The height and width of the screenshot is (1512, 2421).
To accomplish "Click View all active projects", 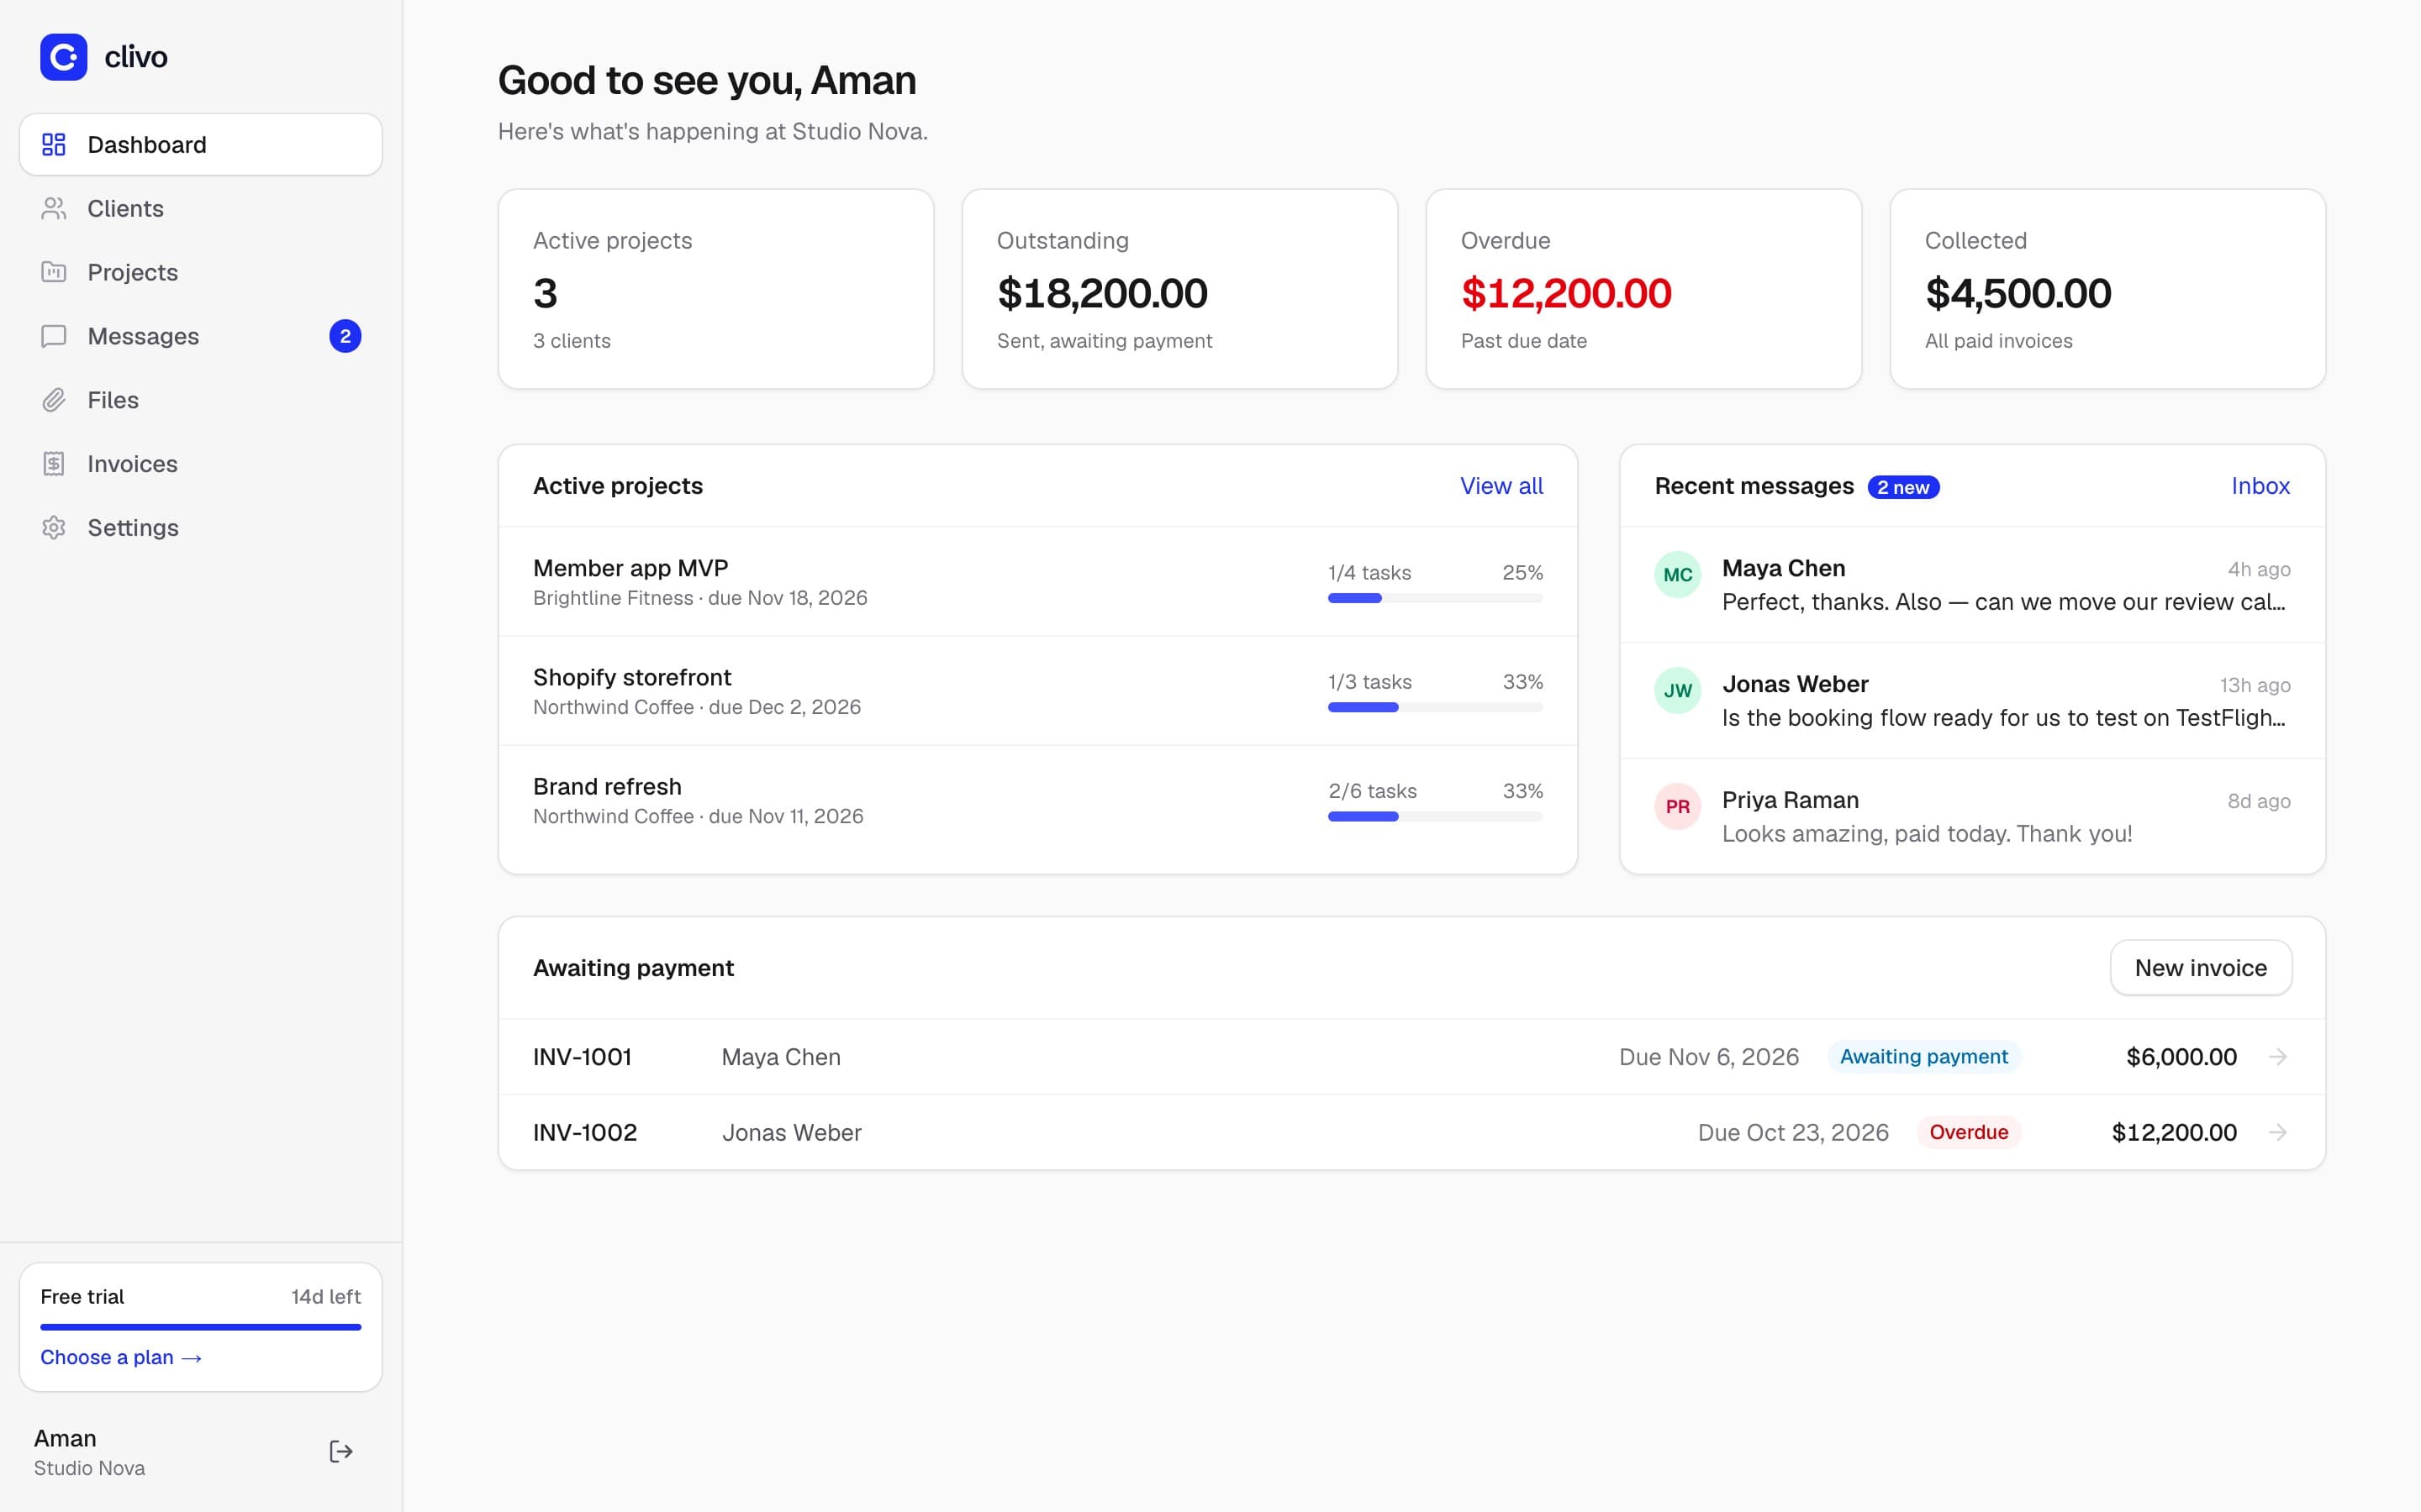I will tap(1501, 486).
